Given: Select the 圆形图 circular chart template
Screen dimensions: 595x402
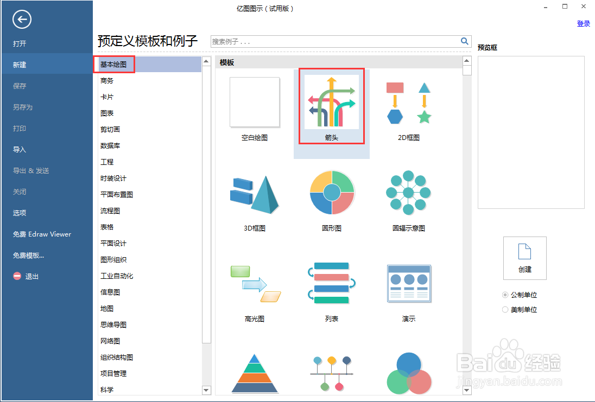Looking at the screenshot, I should coord(332,193).
